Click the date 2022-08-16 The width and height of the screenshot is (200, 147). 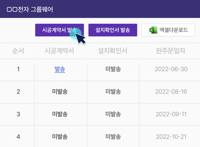(171, 91)
